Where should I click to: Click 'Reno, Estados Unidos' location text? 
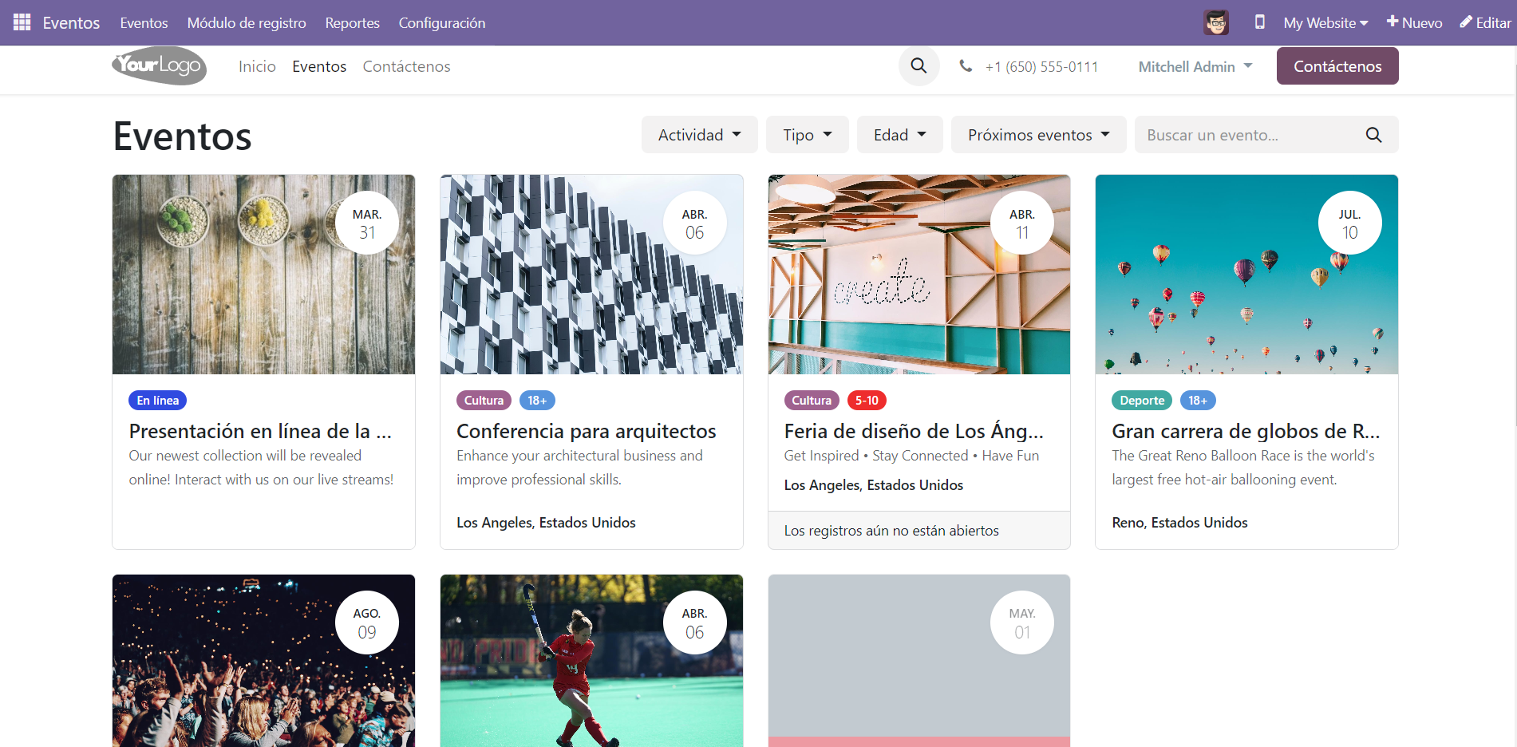[x=1179, y=523]
